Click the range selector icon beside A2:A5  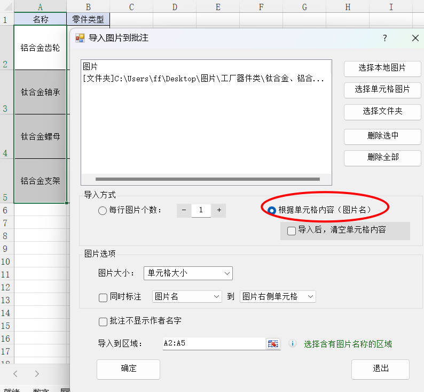click(273, 343)
